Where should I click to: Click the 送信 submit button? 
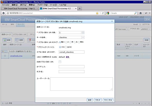(90, 100)
